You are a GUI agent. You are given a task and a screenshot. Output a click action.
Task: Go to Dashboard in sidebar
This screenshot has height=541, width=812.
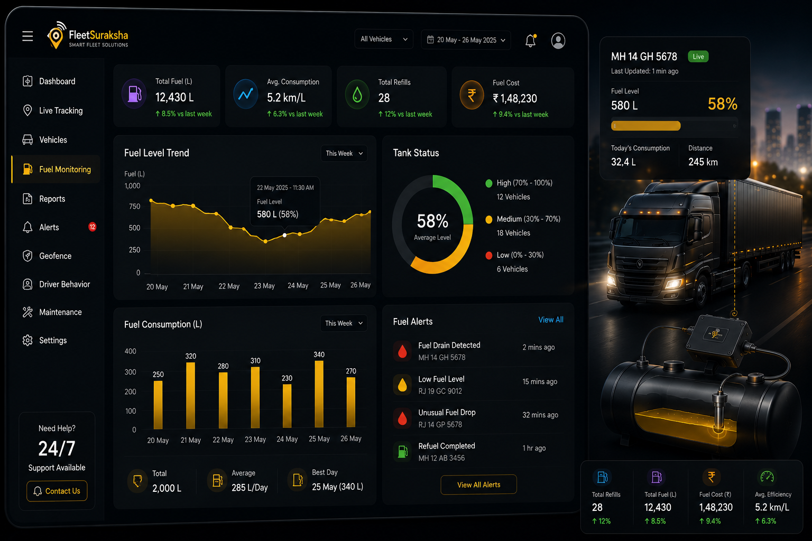(57, 81)
